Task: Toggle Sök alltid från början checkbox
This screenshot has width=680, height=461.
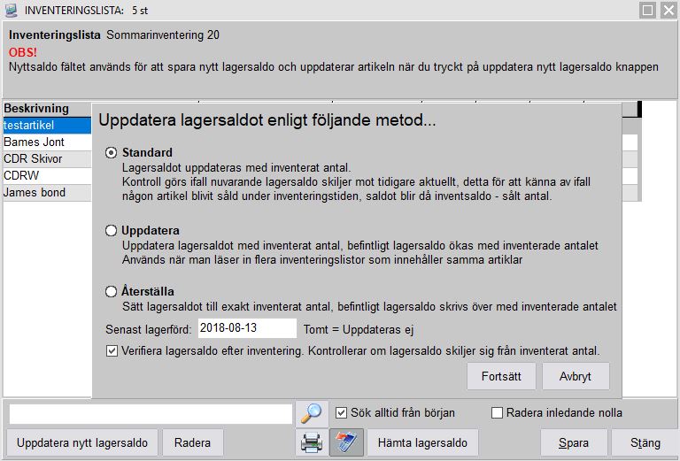Action: (x=342, y=412)
